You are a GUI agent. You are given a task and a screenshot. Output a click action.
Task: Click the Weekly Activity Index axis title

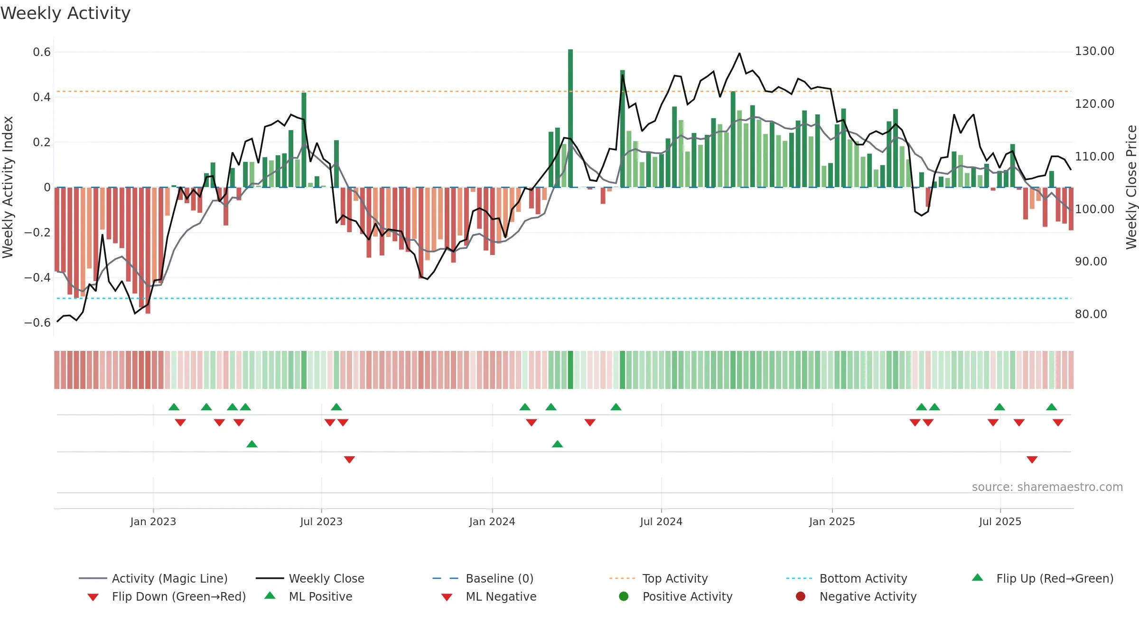[8, 187]
